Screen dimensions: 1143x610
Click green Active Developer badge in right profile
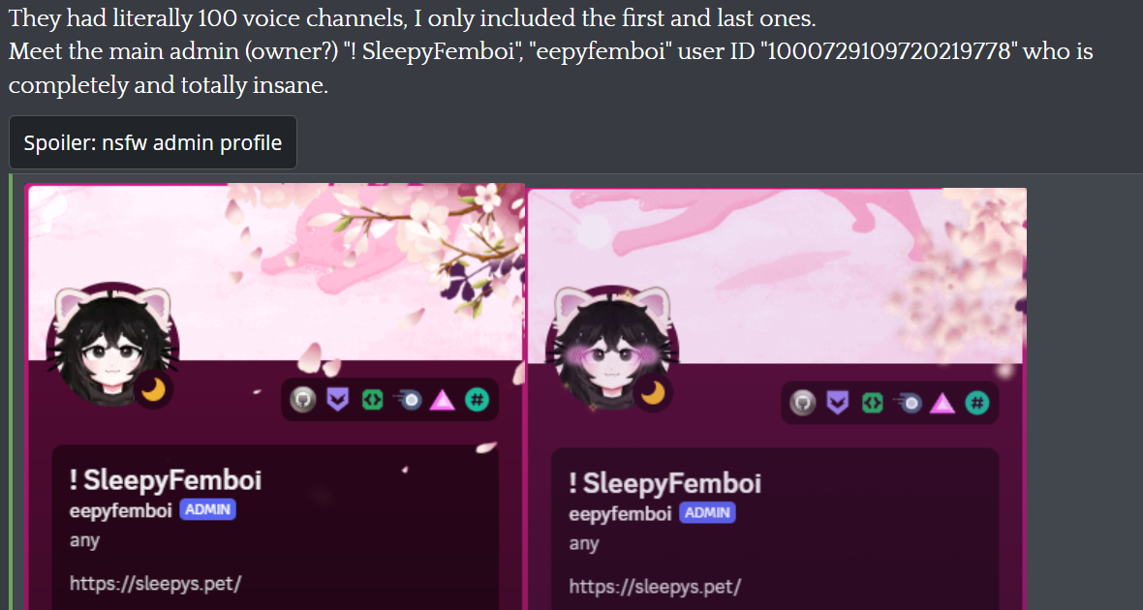[x=873, y=402]
